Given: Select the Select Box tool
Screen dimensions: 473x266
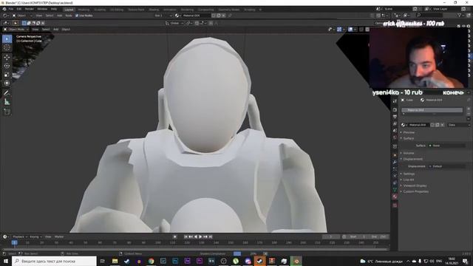Looking at the screenshot, I should [x=7, y=39].
